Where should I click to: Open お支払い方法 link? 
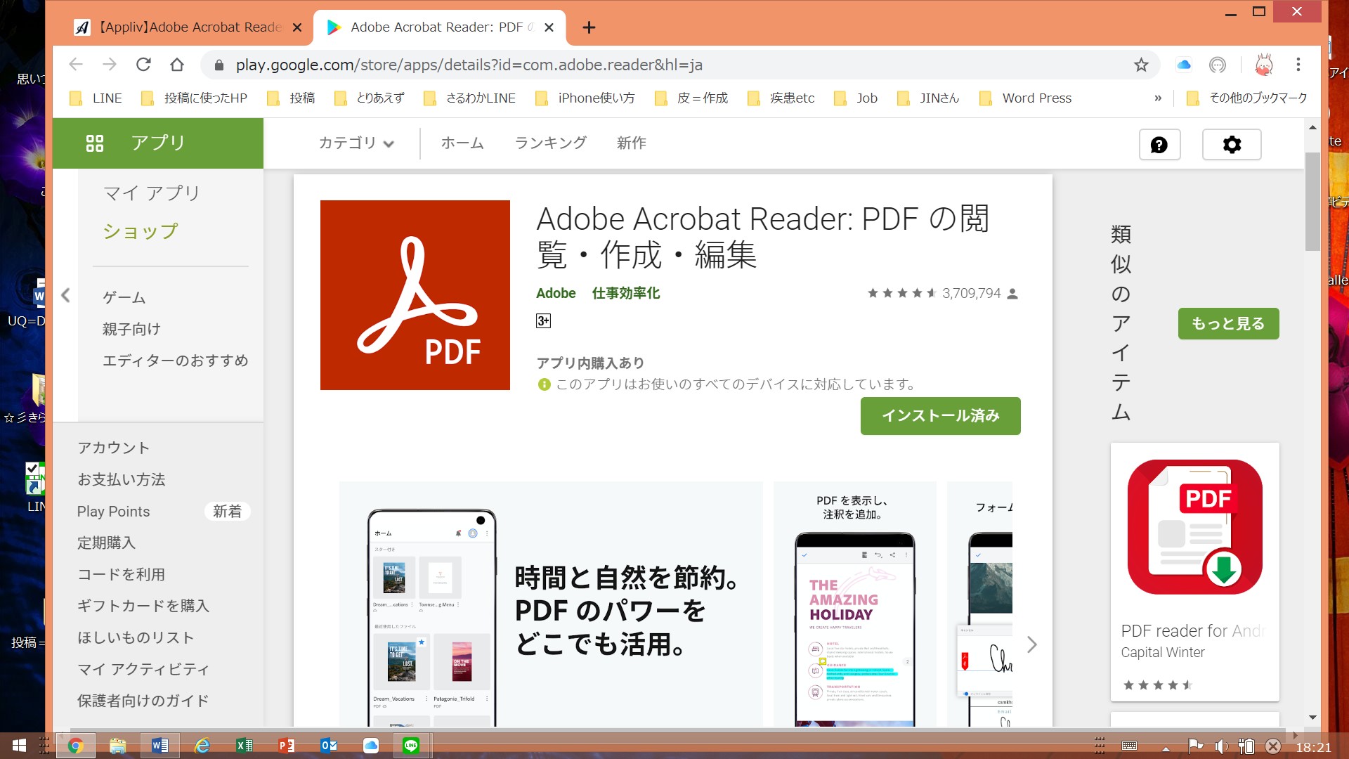pos(121,480)
